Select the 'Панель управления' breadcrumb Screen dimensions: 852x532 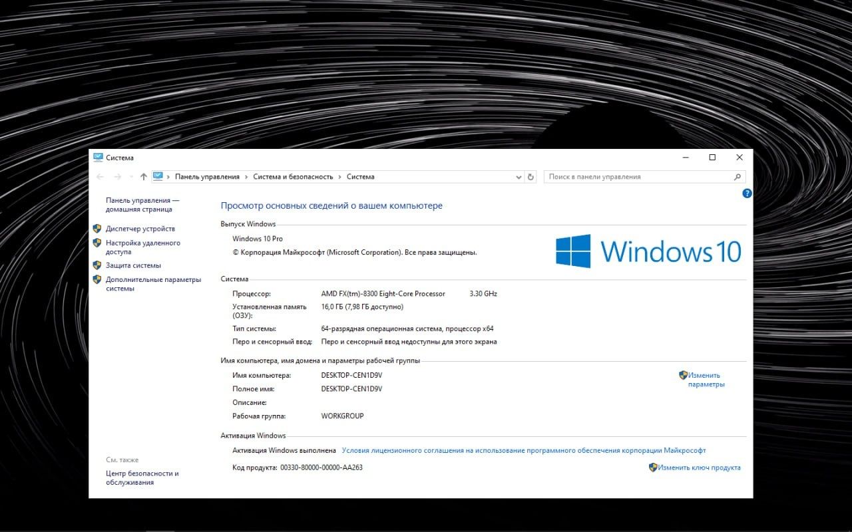(x=207, y=177)
